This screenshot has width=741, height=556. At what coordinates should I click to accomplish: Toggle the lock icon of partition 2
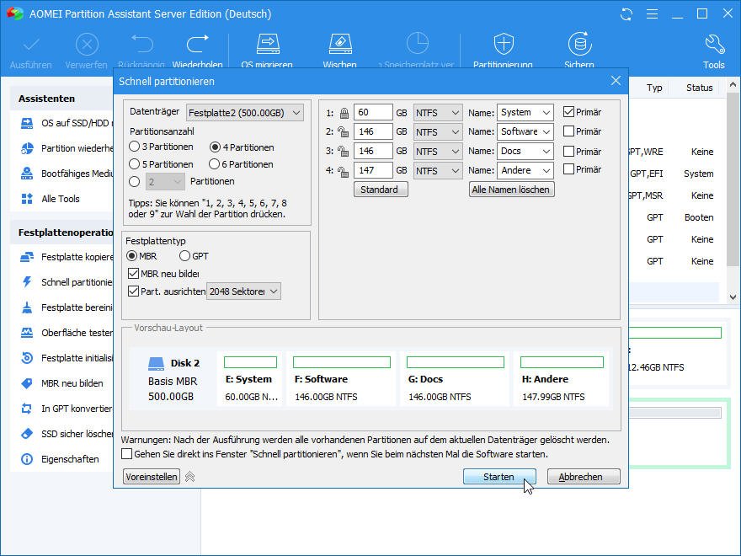click(344, 132)
